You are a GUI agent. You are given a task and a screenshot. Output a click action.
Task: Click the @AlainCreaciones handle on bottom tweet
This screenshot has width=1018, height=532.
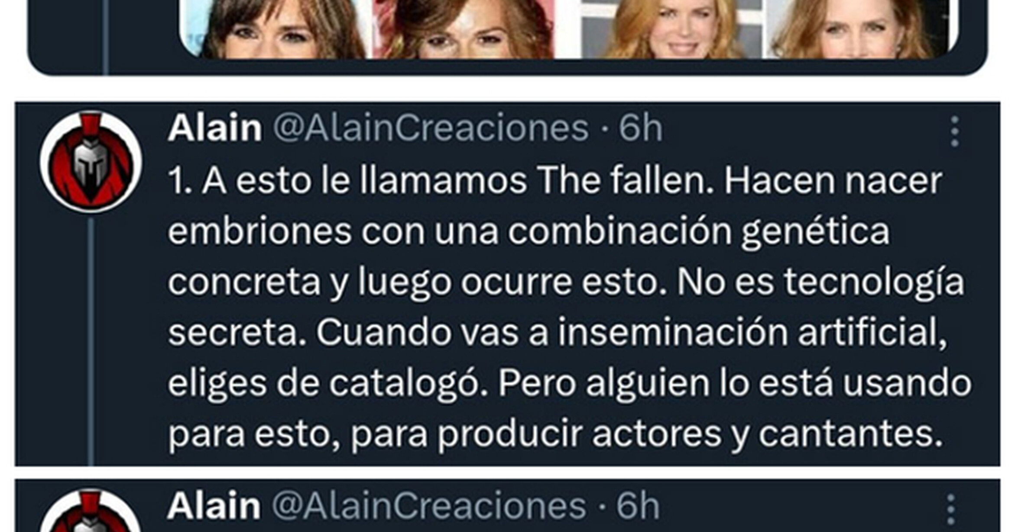click(x=429, y=506)
